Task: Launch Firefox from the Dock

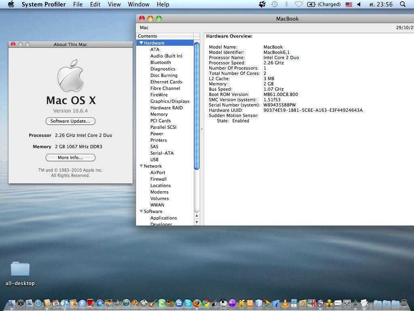Action: click(197, 303)
